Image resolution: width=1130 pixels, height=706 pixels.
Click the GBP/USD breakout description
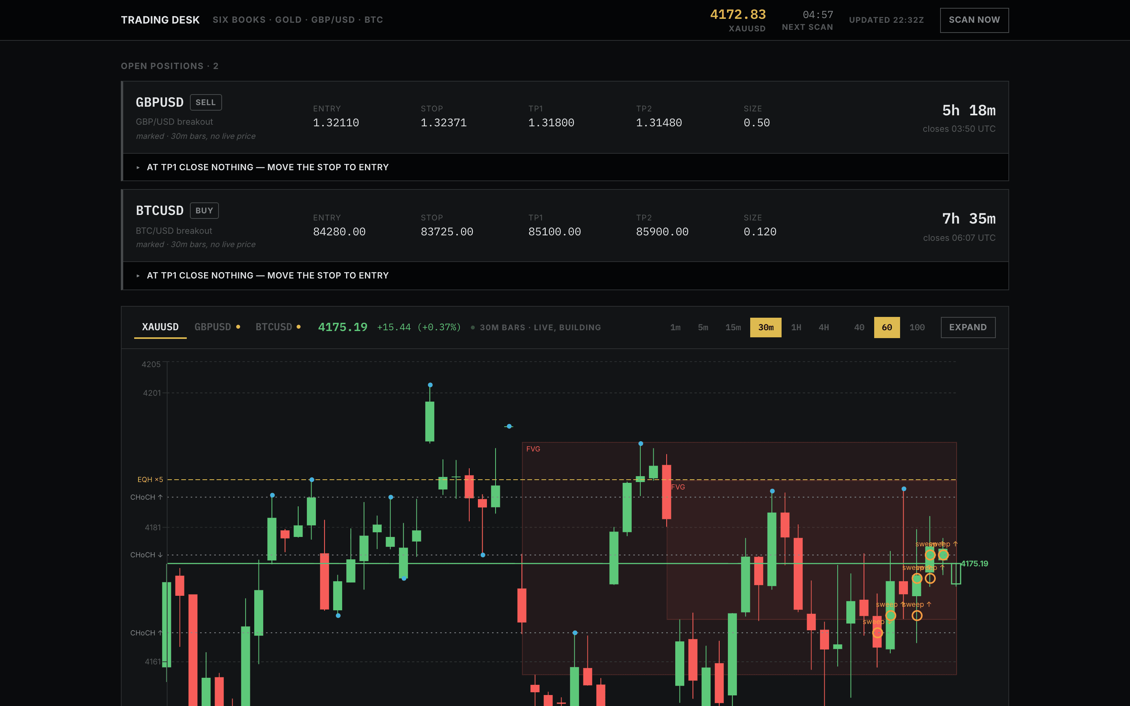point(174,122)
